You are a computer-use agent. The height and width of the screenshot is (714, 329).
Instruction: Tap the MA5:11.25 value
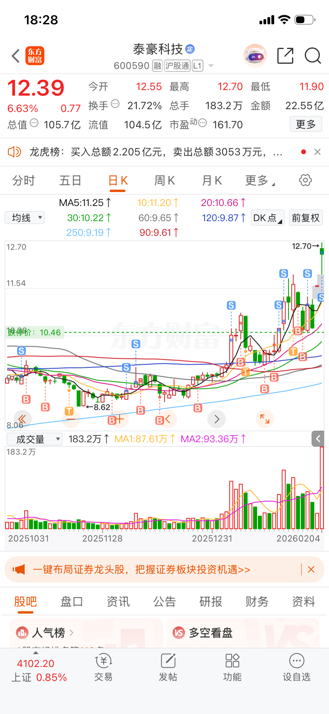85,203
